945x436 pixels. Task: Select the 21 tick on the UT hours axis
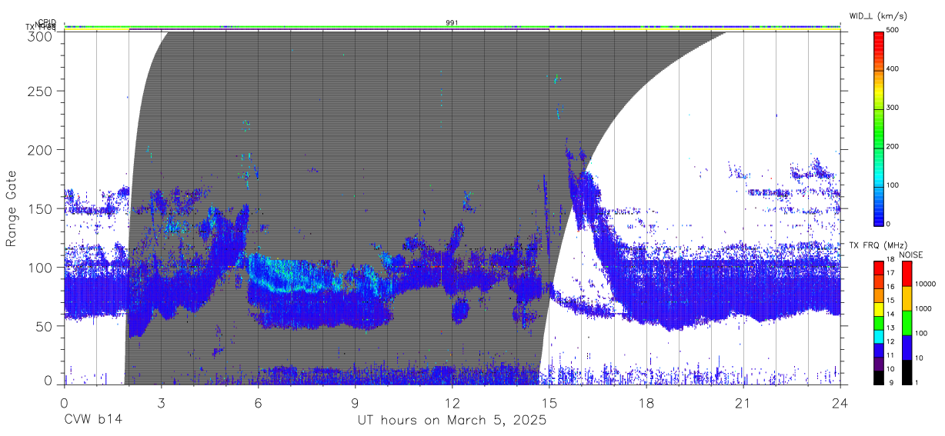click(x=743, y=402)
